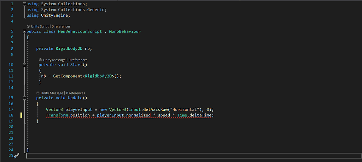Screen dimensions: 362x162
Task: Click line number 8 in the margin
Action: [x=12, y=49]
